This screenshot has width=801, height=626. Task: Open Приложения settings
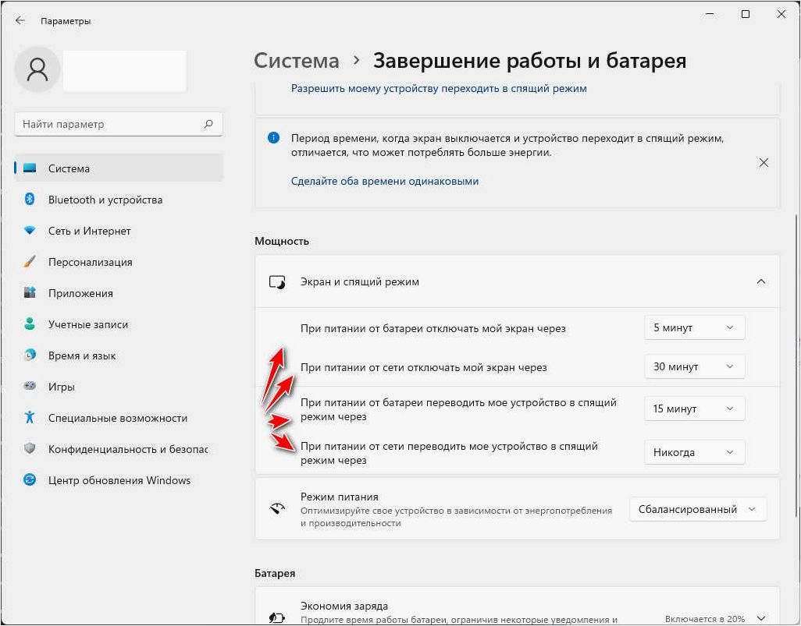coord(119,293)
